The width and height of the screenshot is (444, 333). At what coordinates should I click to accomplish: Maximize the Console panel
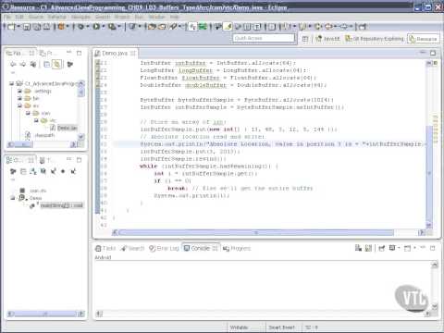point(433,248)
